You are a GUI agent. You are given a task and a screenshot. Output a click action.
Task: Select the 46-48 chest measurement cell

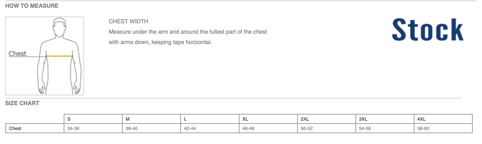click(x=248, y=128)
